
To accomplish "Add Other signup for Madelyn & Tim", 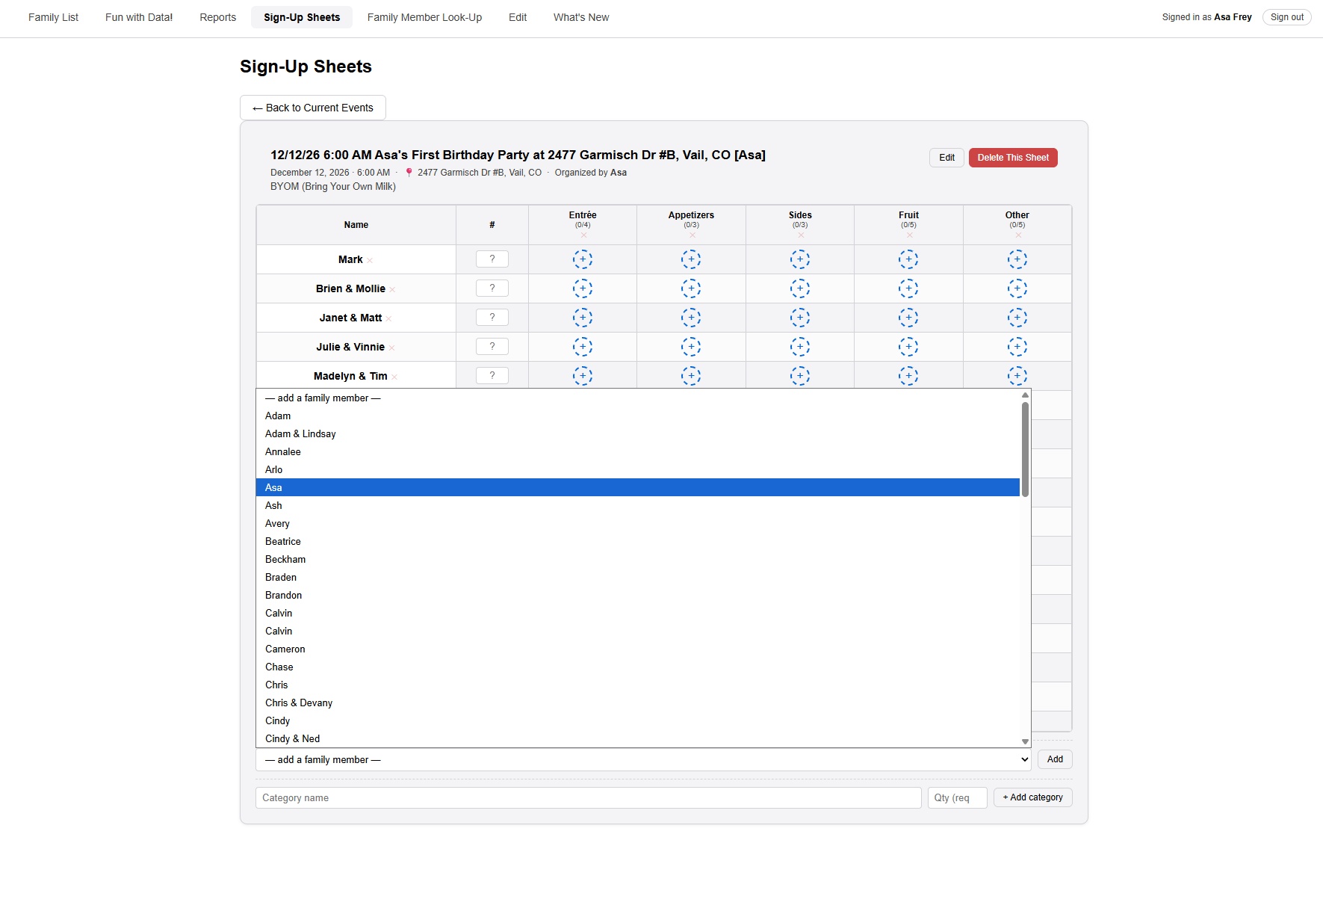I will click(x=1017, y=376).
